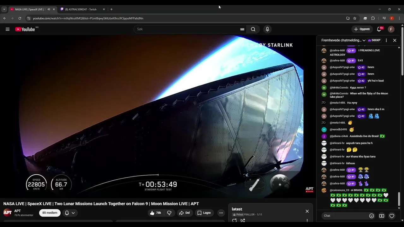
Task: Click the search magnifier button
Action: pos(253,29)
